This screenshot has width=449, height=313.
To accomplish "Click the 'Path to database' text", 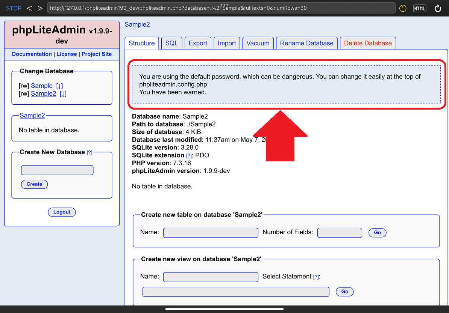I will [x=158, y=124].
